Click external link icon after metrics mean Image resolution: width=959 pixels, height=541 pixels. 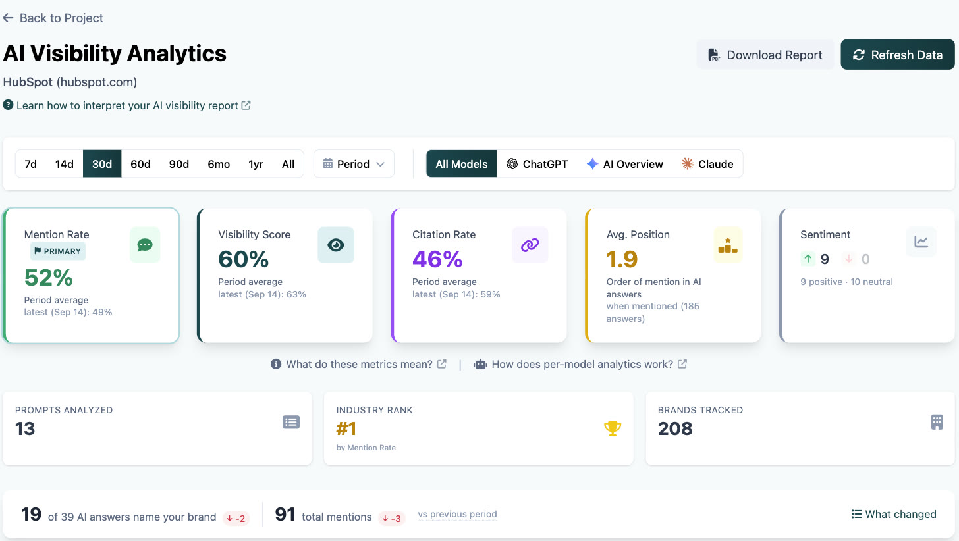click(442, 364)
